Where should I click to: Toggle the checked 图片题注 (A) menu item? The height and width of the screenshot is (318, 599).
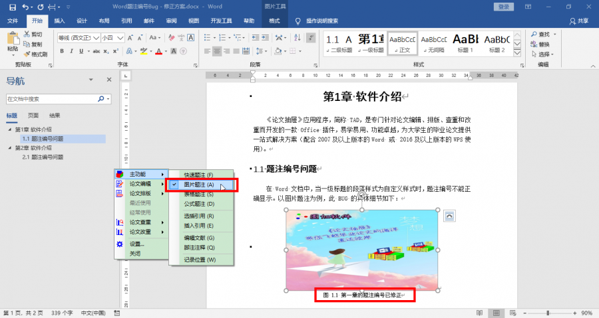pyautogui.click(x=198, y=185)
